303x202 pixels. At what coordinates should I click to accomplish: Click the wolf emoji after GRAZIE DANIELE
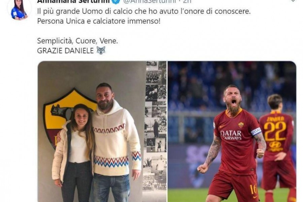(101, 50)
